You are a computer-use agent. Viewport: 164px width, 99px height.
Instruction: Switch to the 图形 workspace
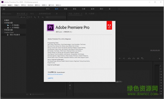coord(101,9)
